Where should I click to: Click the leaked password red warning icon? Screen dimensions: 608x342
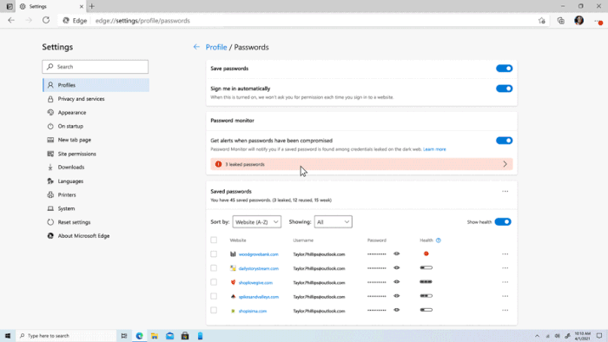pos(218,164)
